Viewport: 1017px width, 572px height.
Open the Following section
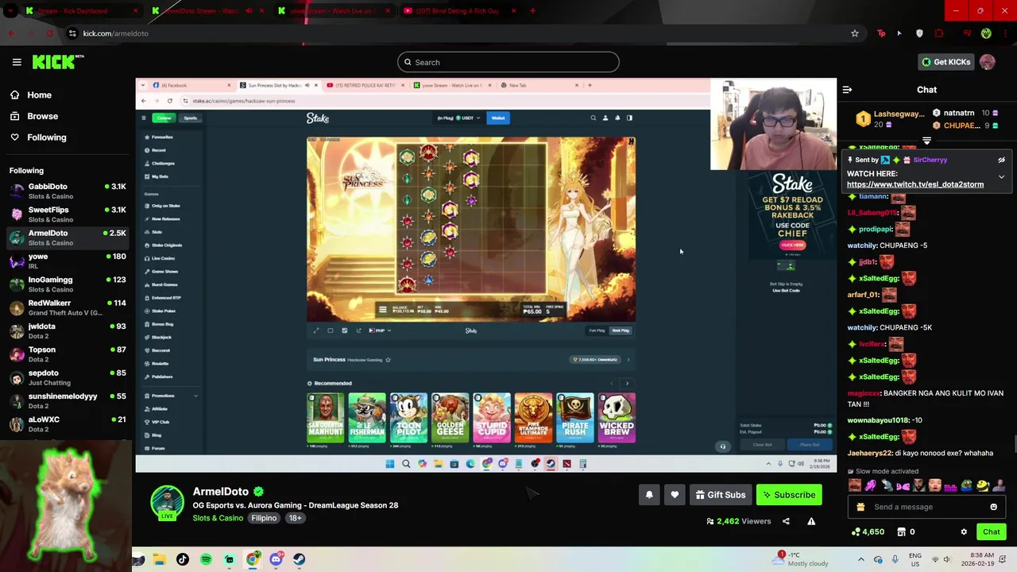click(37, 137)
